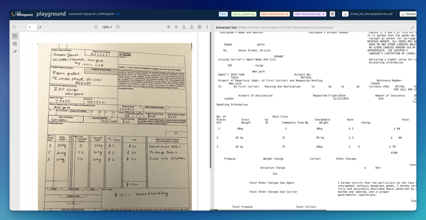This screenshot has width=426, height=220.
Task: Download the PDF document
Action: tap(192, 27)
